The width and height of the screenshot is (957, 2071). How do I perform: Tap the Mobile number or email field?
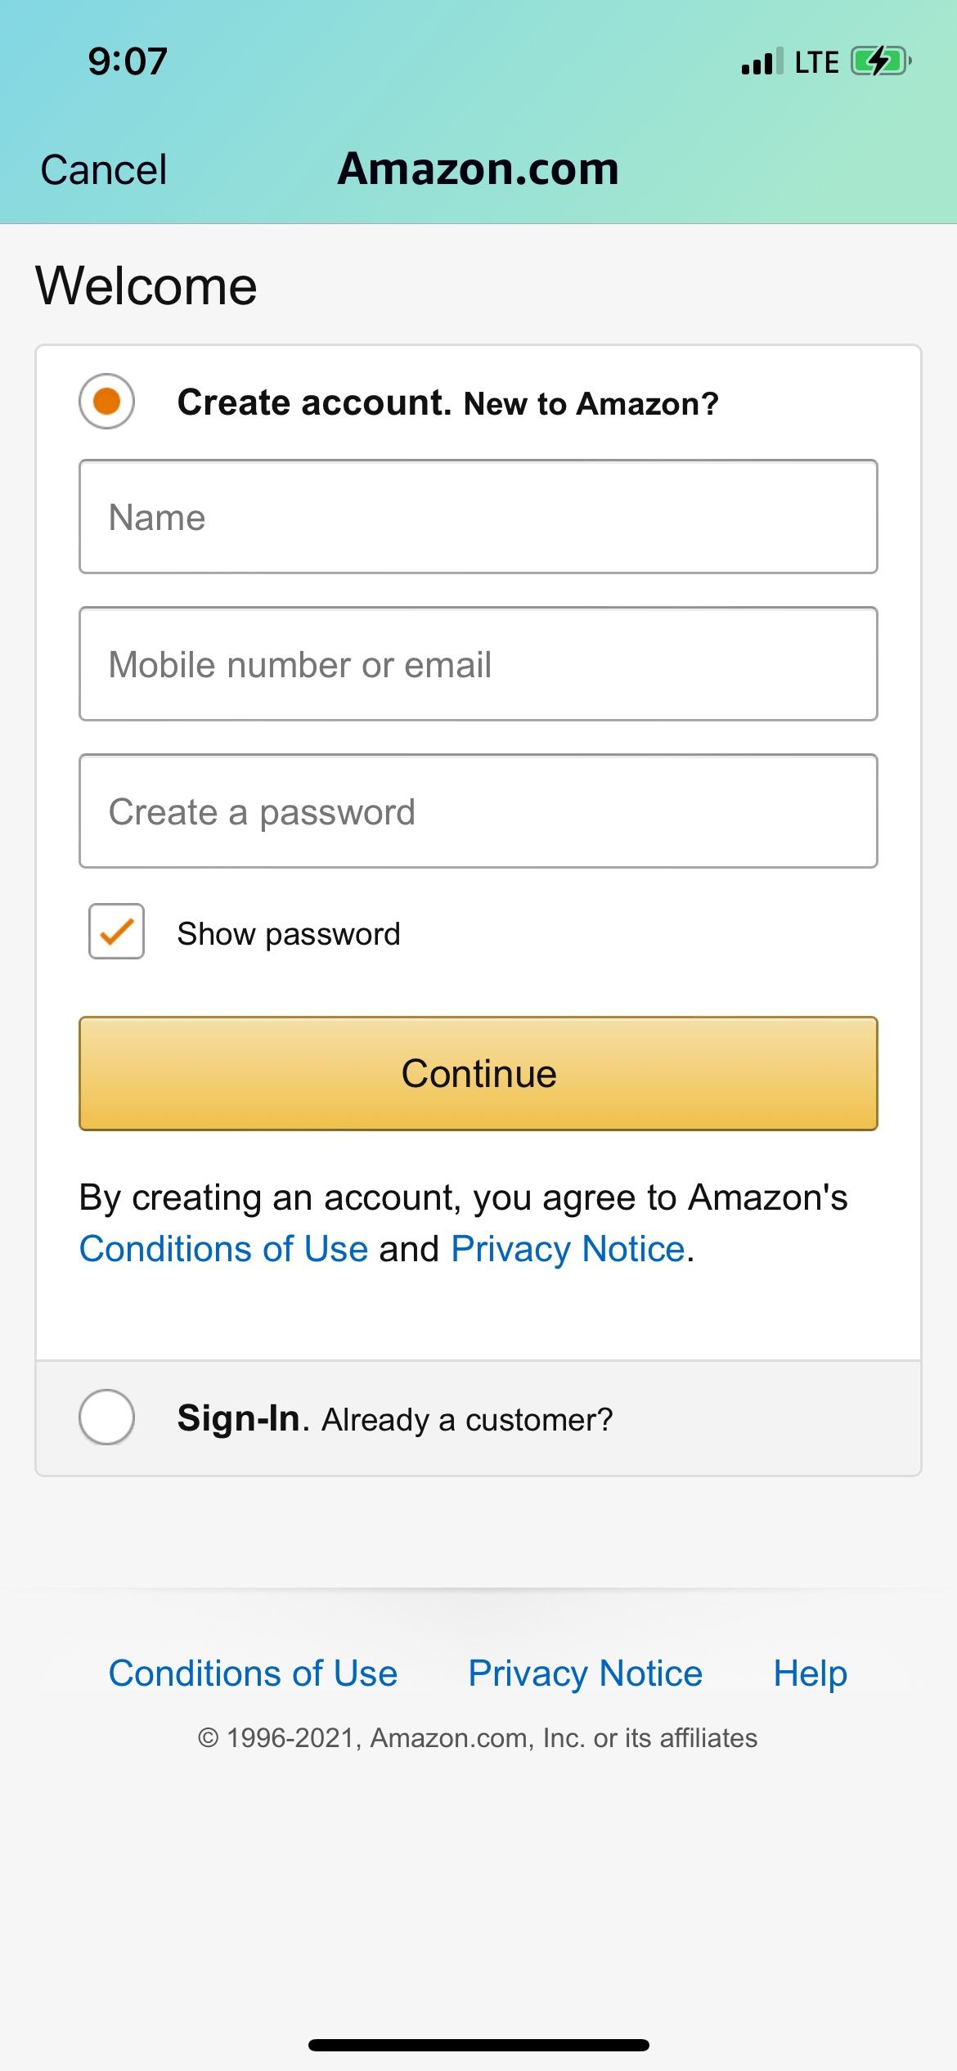pyautogui.click(x=478, y=664)
